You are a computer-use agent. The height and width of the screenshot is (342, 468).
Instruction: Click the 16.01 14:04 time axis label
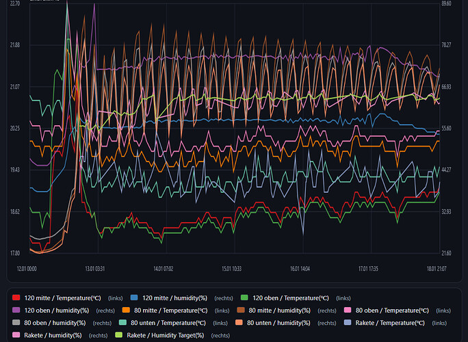pos(300,269)
